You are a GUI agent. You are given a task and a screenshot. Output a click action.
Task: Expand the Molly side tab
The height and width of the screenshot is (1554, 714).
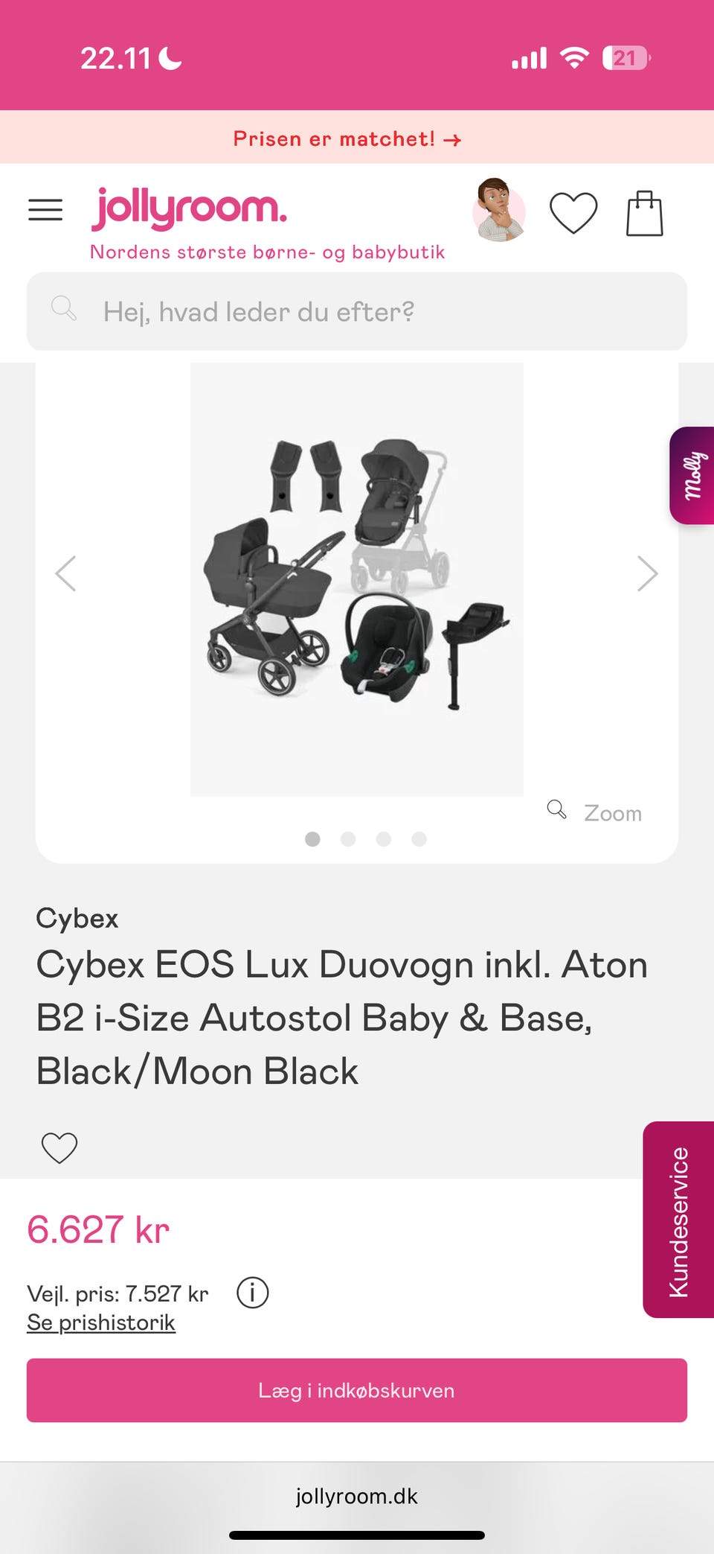[692, 476]
